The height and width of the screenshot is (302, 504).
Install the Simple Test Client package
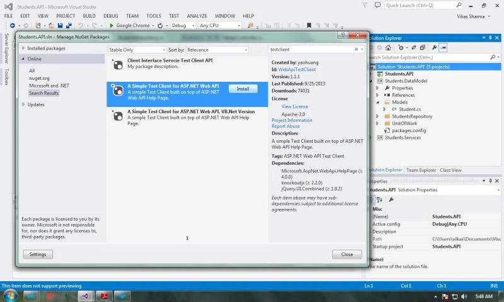[x=243, y=89]
